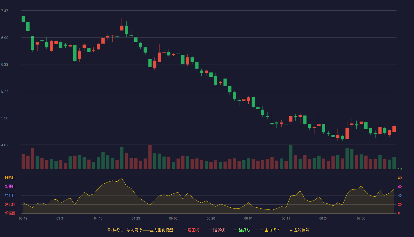
Task: Toggle the 龙吟信号 legend entry
Action: click(x=299, y=230)
